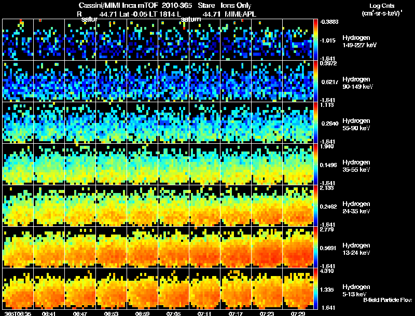Click the '06:41' time label
415x316 pixels.
pyautogui.click(x=49, y=313)
